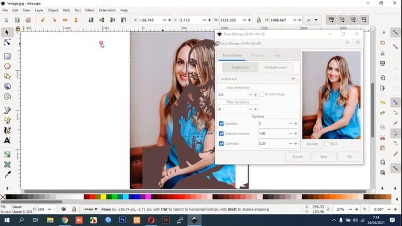Flip selection vertically
Image resolution: width=402 pixels, height=226 pixels.
(76, 20)
